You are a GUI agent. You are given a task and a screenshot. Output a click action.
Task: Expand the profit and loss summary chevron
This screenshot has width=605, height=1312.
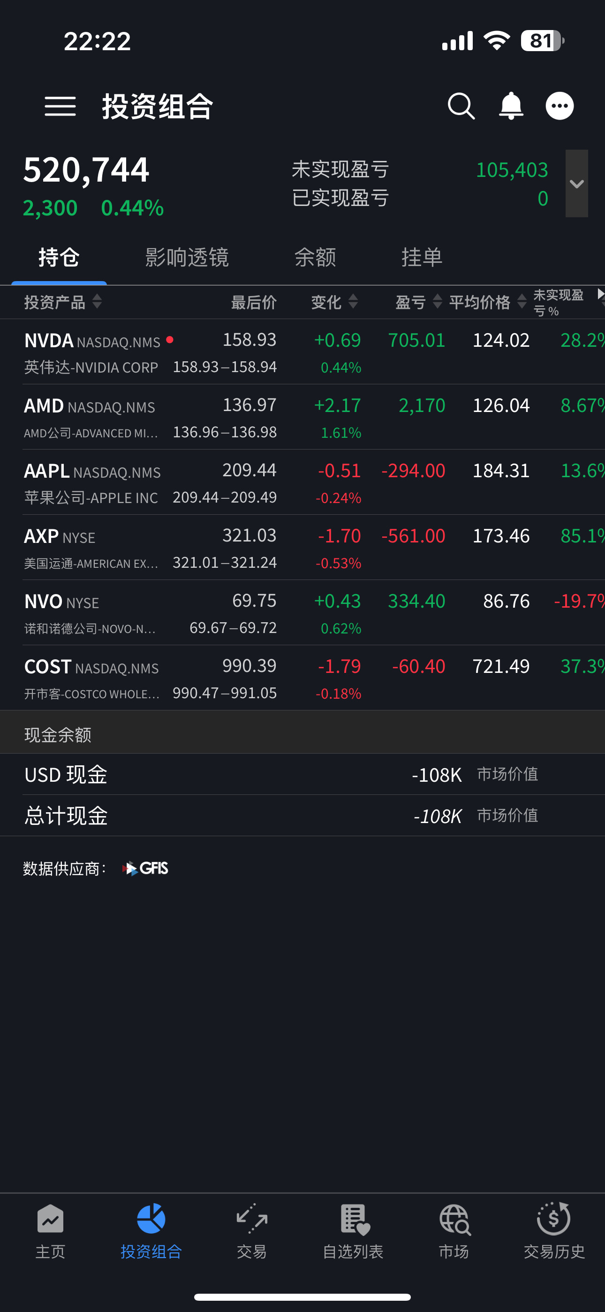click(x=576, y=183)
